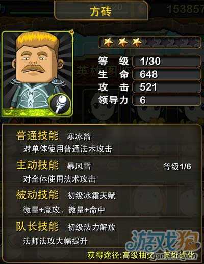The height and width of the screenshot is (264, 204).
Task: Click the 等级1/6 skill level label
Action: tap(177, 167)
